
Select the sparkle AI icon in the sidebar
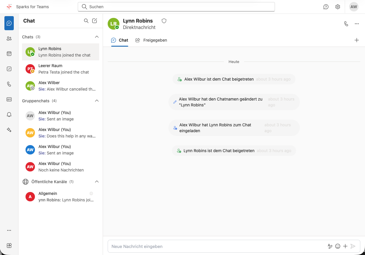[9, 130]
